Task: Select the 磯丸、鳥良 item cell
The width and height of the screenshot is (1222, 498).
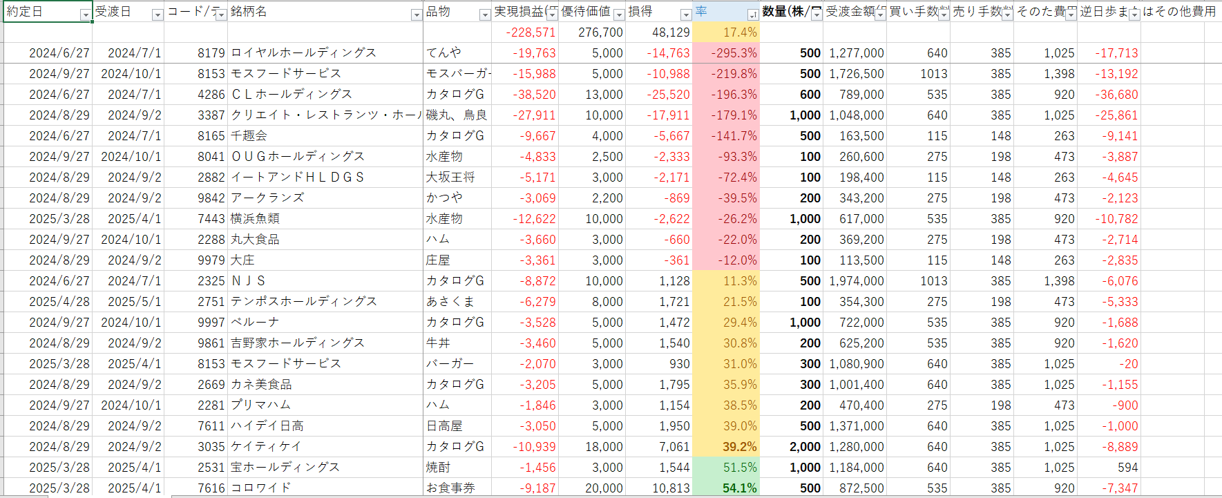Action: [457, 115]
